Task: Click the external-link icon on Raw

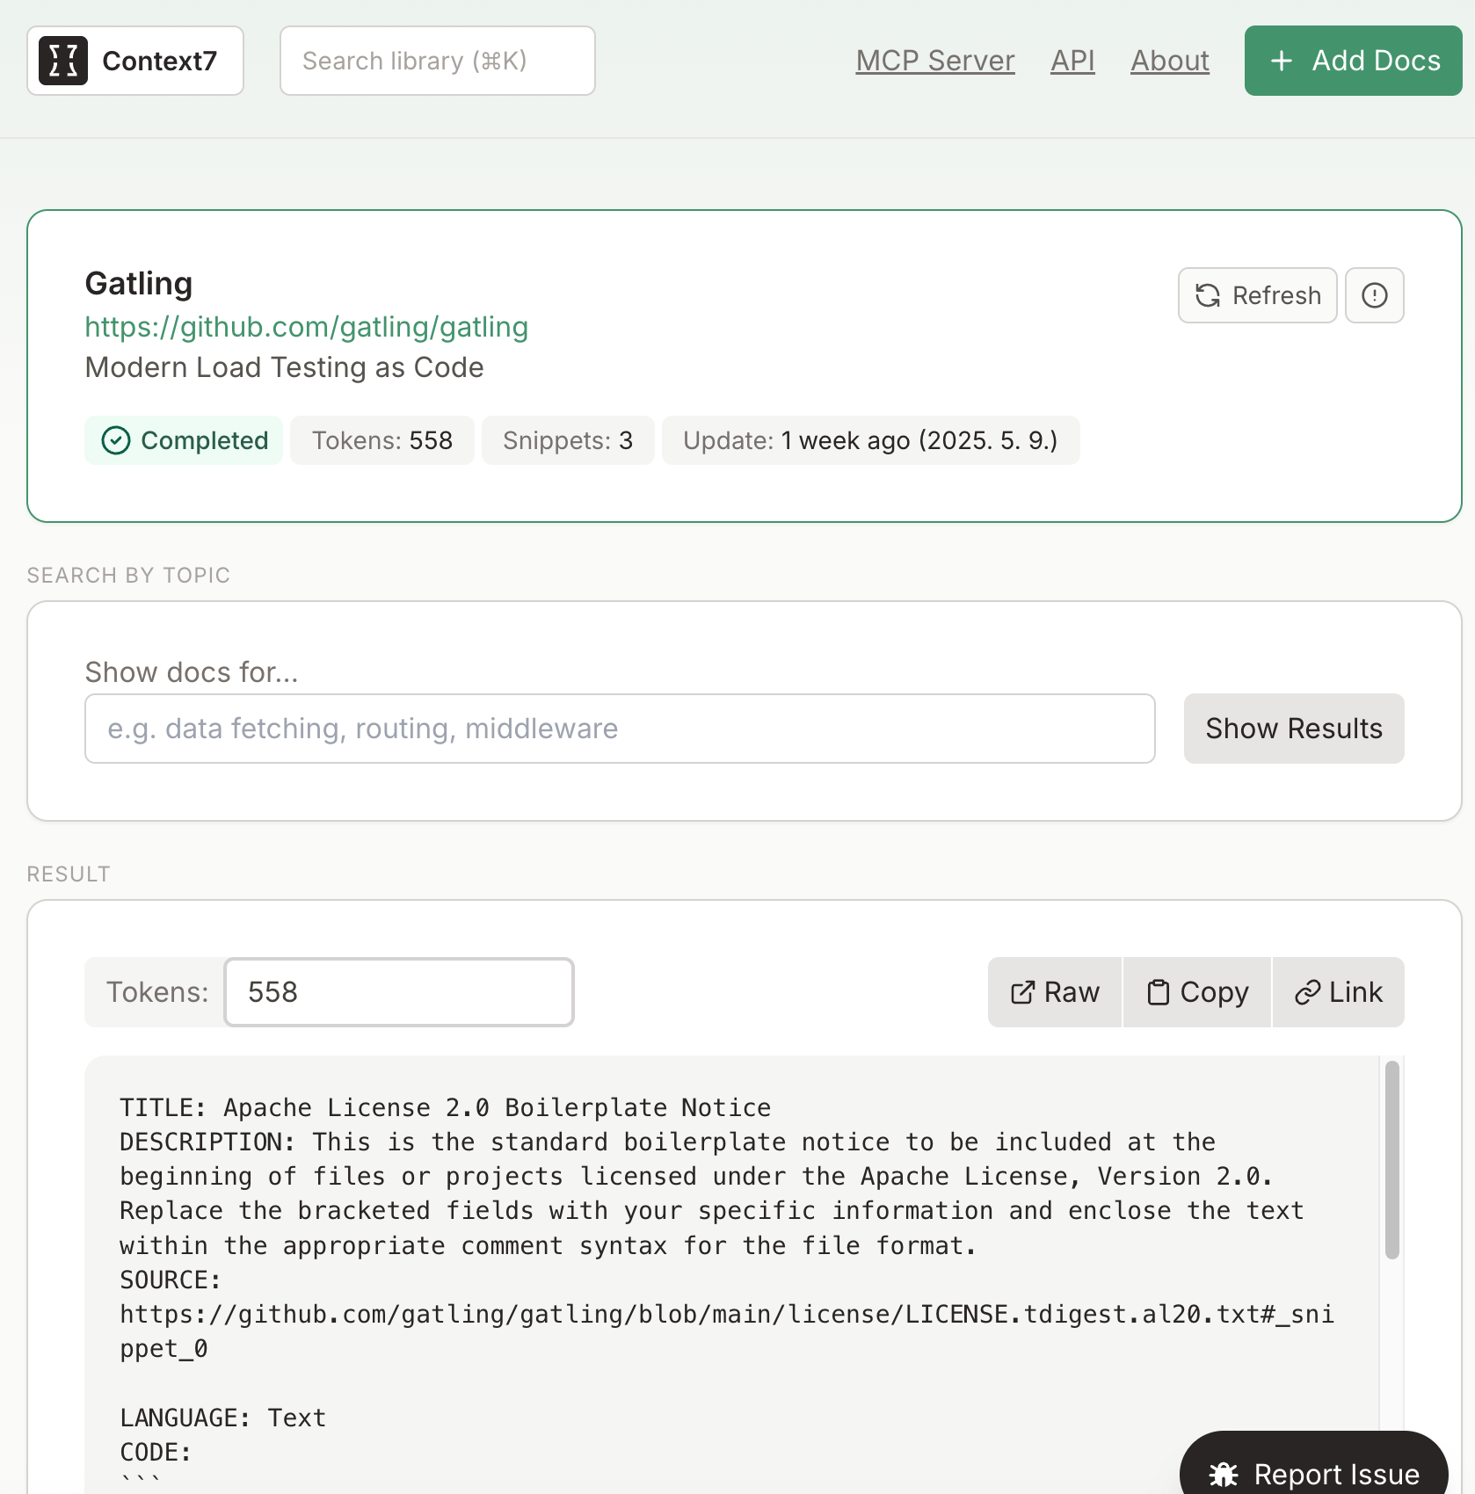Action: pos(1022,993)
